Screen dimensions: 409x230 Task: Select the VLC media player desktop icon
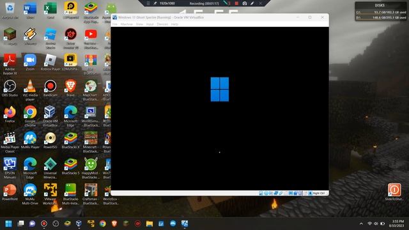point(30,90)
